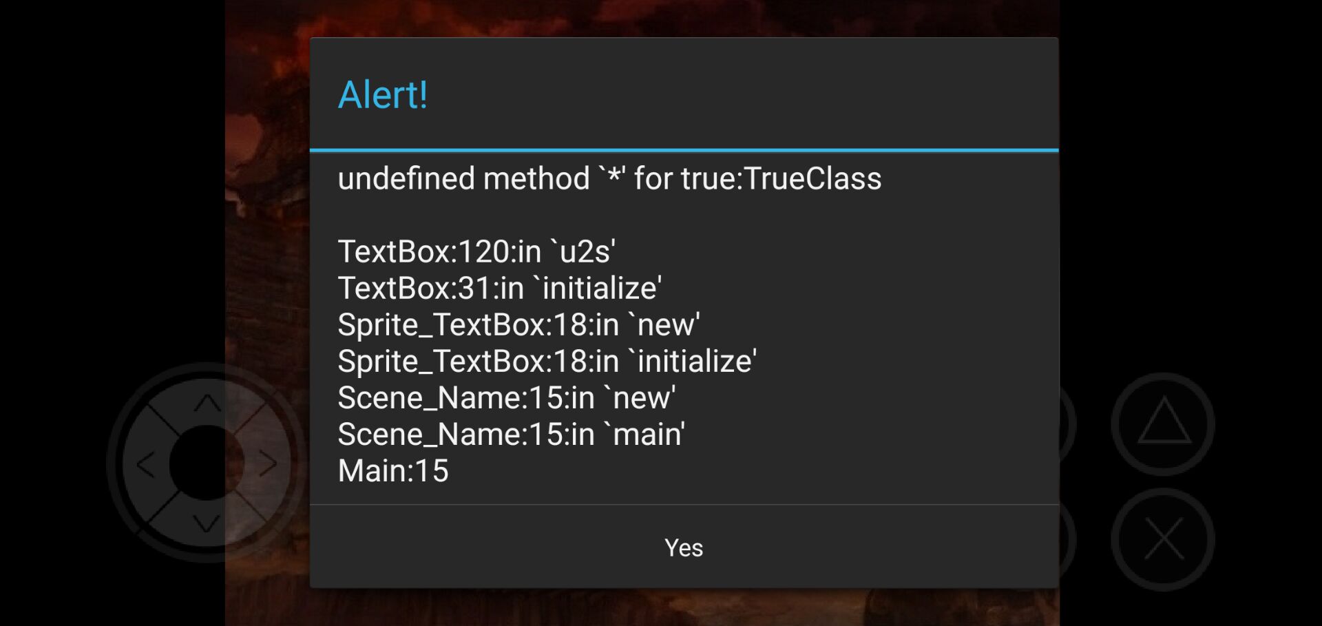Tap the cross X gamepad button
Viewport: 1322px width, 626px height.
point(1163,539)
